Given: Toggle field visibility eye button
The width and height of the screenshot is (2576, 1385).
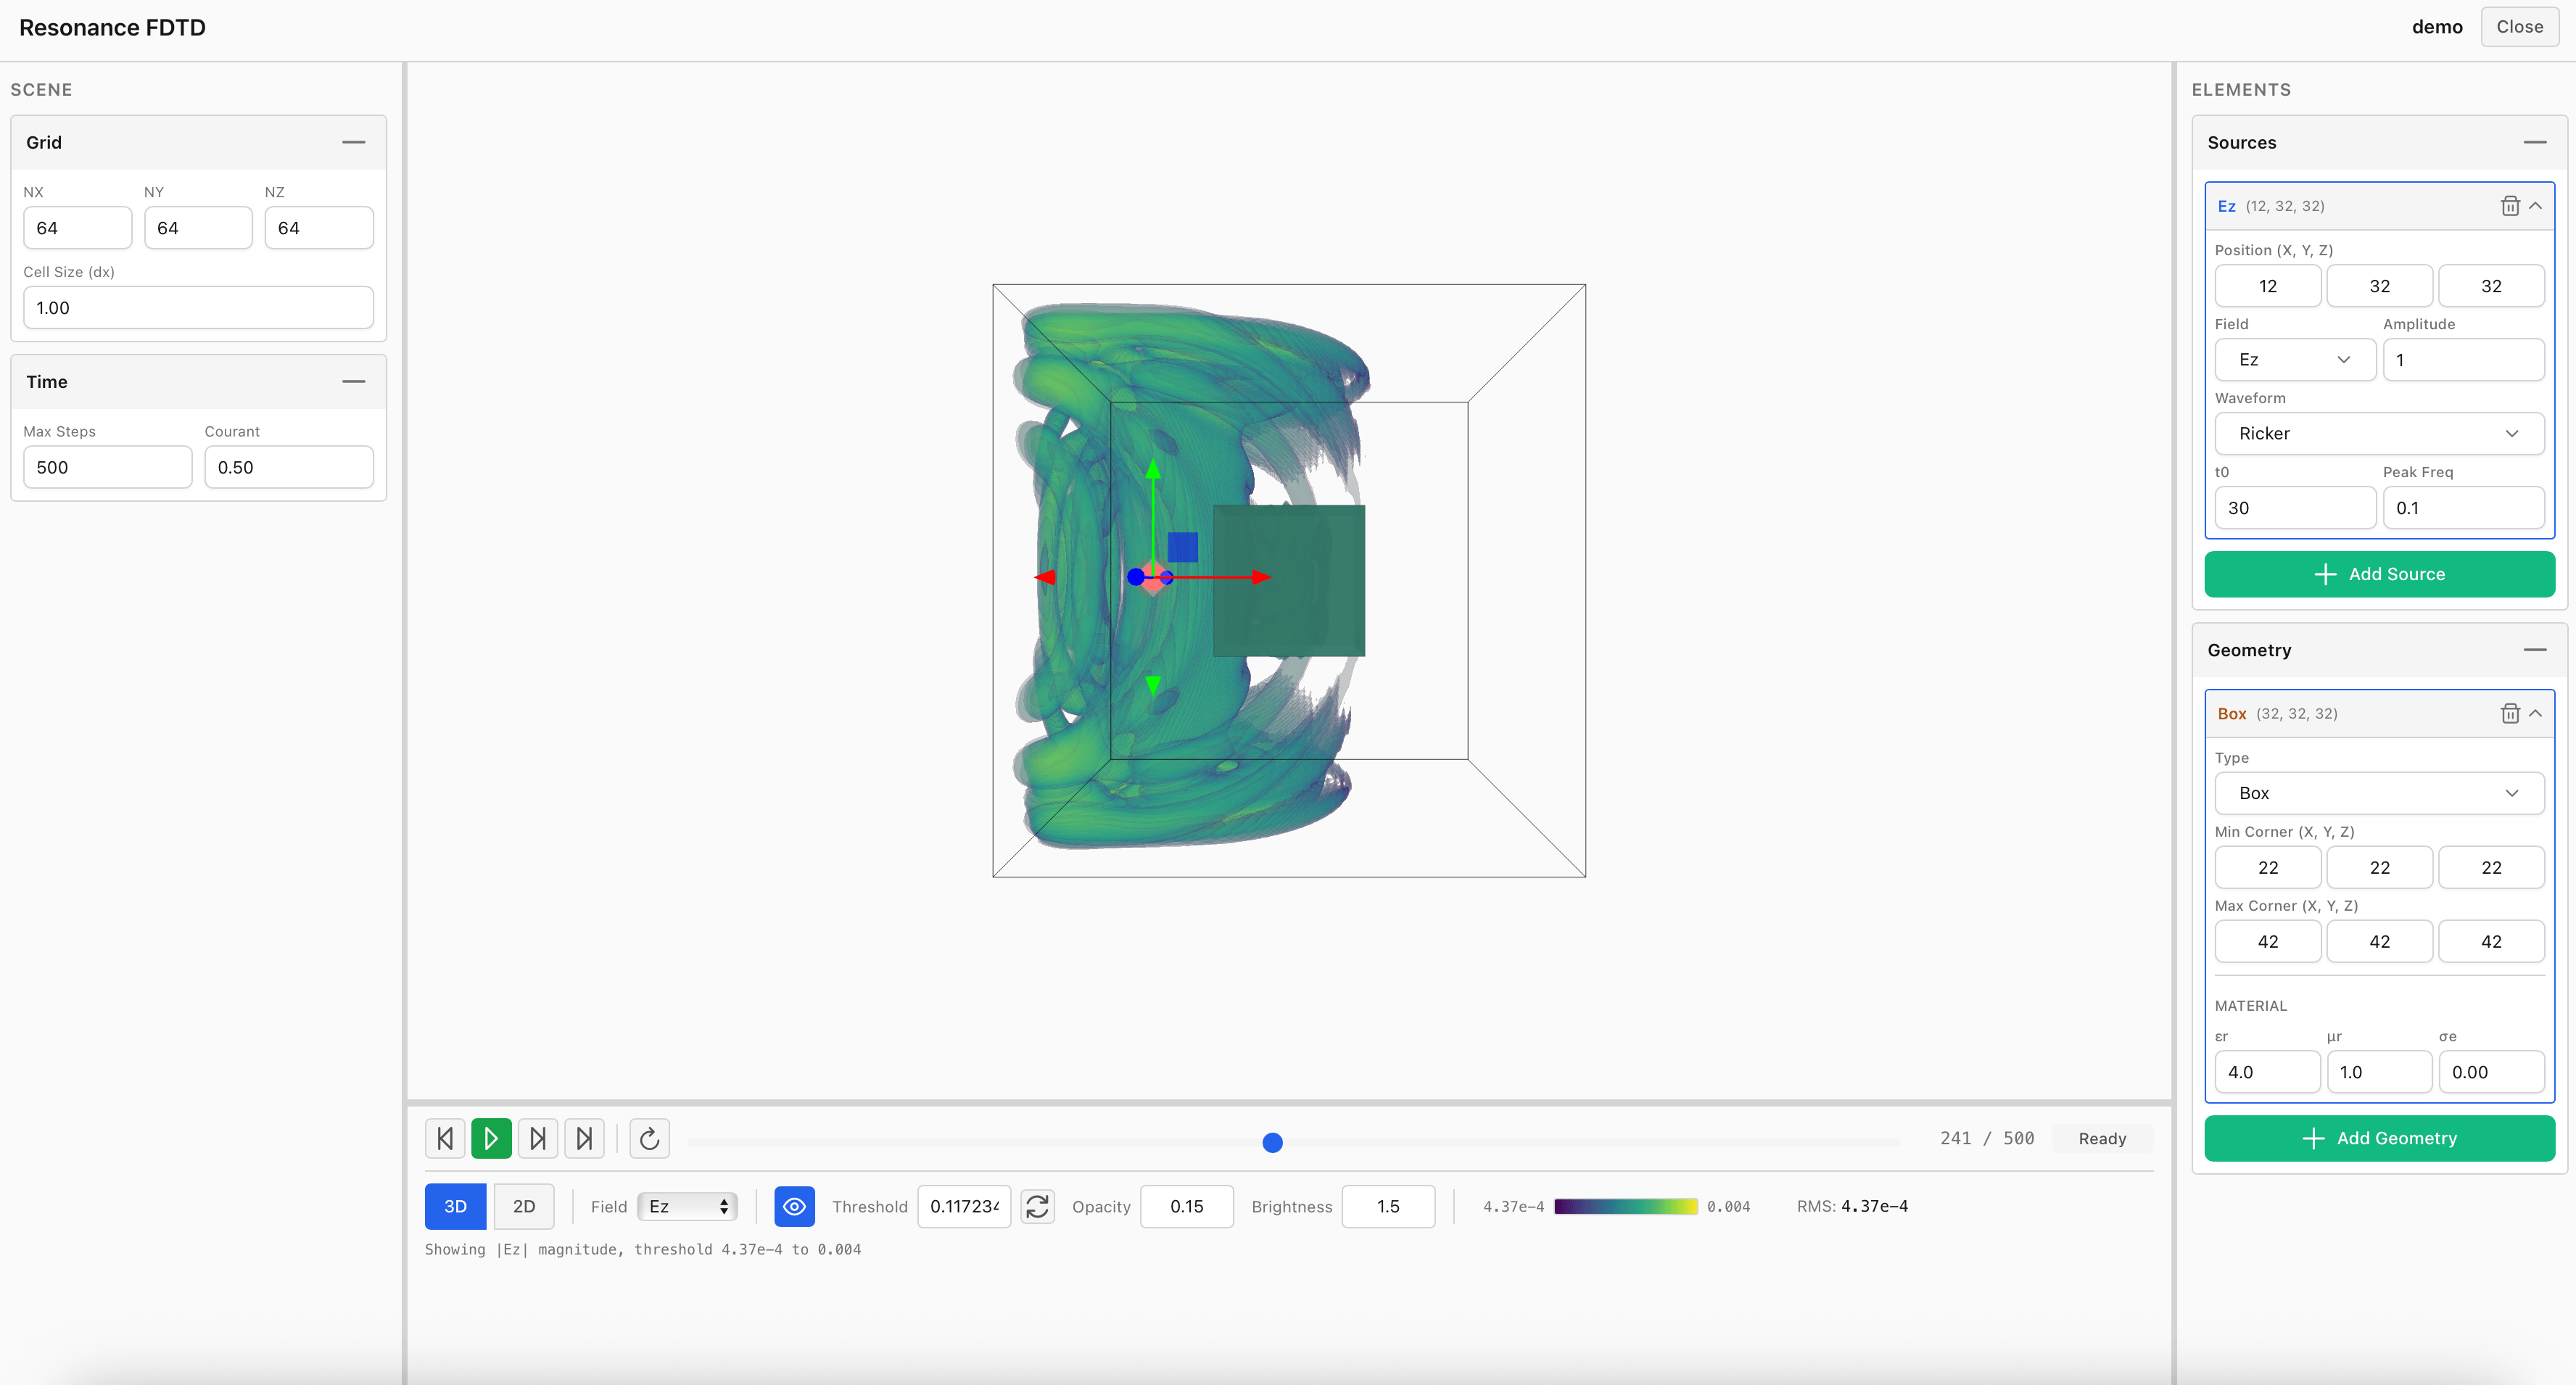Looking at the screenshot, I should (x=794, y=1206).
